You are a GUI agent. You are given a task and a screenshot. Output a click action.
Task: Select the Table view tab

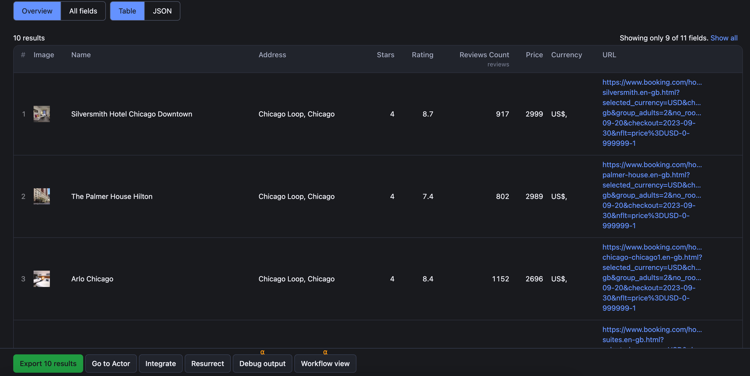(x=127, y=11)
